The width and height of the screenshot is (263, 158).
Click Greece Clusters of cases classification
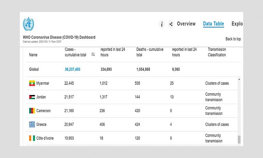(x=217, y=124)
